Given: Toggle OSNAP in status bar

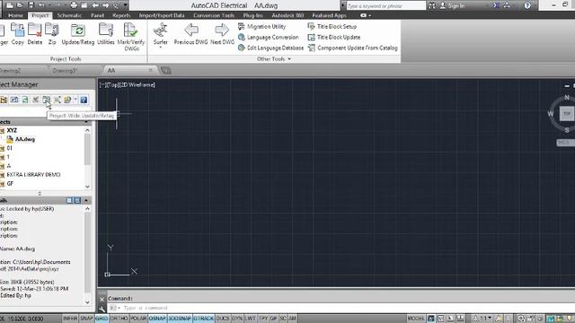Looking at the screenshot, I should click(x=157, y=319).
